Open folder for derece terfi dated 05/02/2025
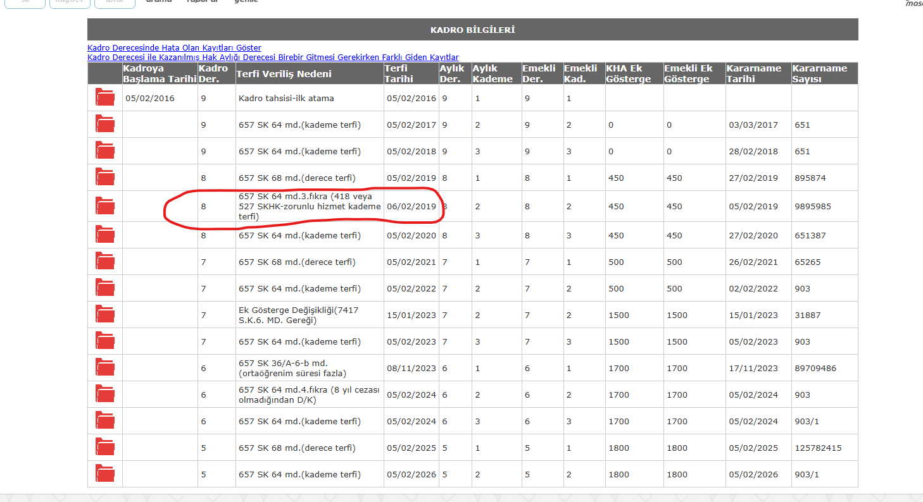Image resolution: width=923 pixels, height=502 pixels. [105, 448]
